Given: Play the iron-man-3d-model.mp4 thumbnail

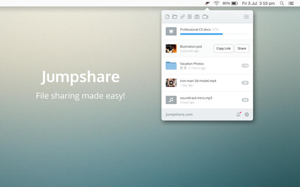Looking at the screenshot, I should point(171,83).
